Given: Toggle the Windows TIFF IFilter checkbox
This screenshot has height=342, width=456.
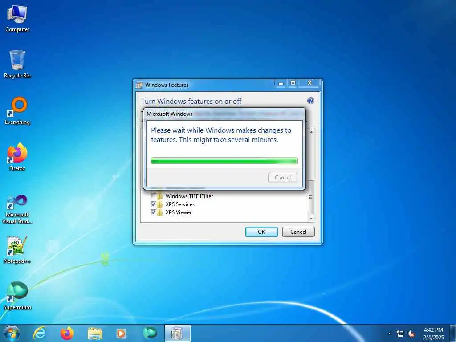Looking at the screenshot, I should 153,196.
